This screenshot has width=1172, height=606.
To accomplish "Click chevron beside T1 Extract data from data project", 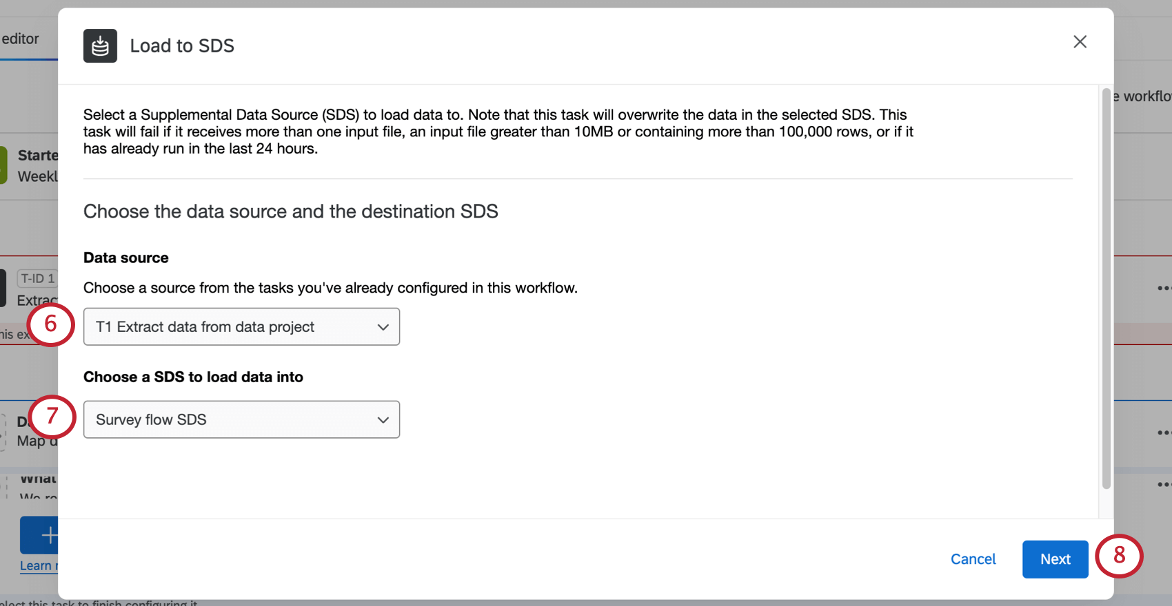I will (383, 327).
